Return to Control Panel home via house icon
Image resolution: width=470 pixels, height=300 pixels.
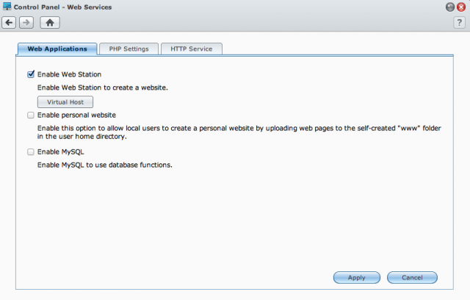[x=50, y=23]
